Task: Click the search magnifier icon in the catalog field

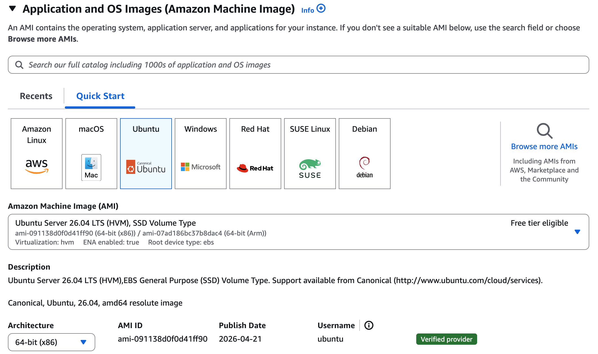Action: pos(19,65)
